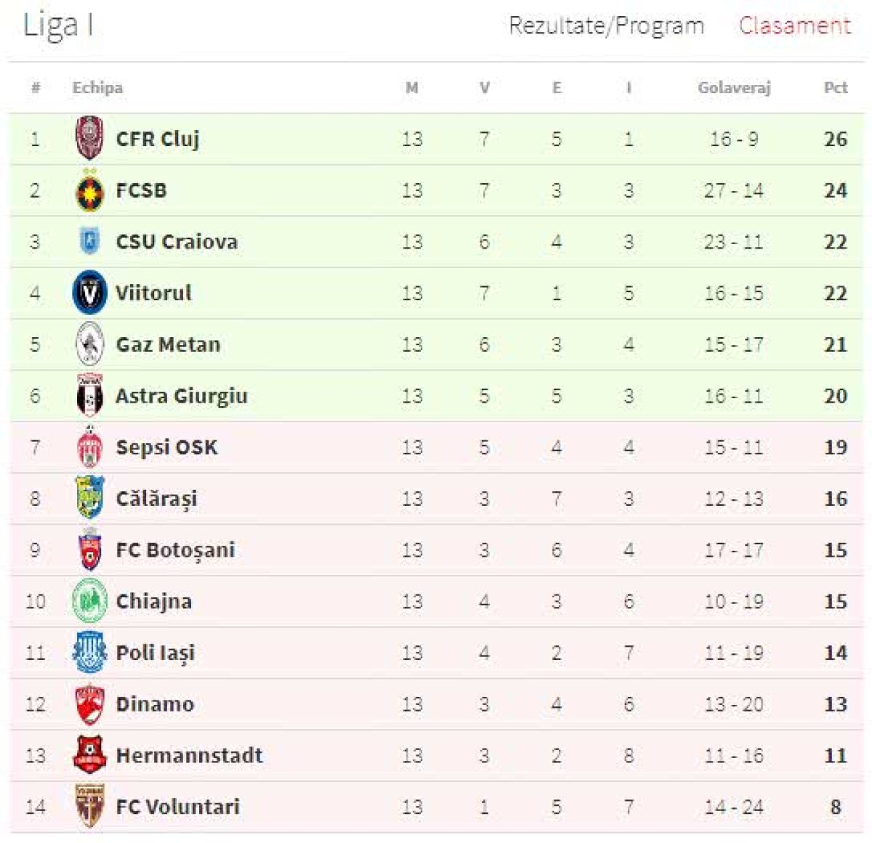Click the Chiajna green badge
872x843 pixels.
pos(89,601)
